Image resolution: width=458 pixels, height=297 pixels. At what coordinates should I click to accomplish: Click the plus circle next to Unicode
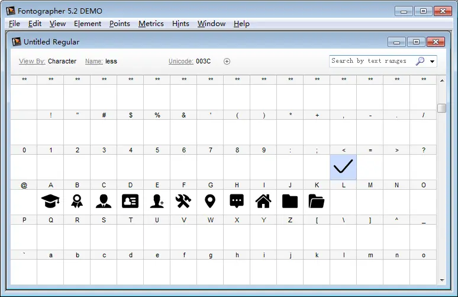pos(227,61)
